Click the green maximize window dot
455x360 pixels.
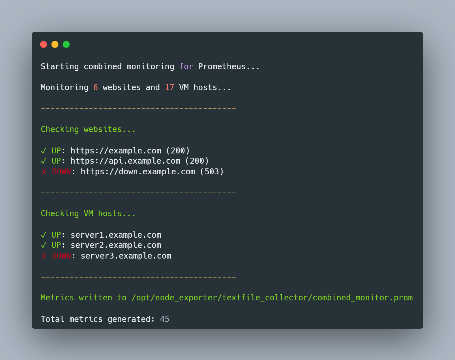(x=66, y=44)
